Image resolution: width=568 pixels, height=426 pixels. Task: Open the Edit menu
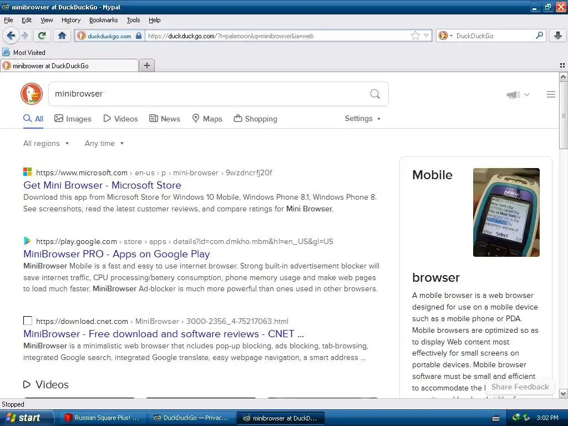(x=27, y=20)
